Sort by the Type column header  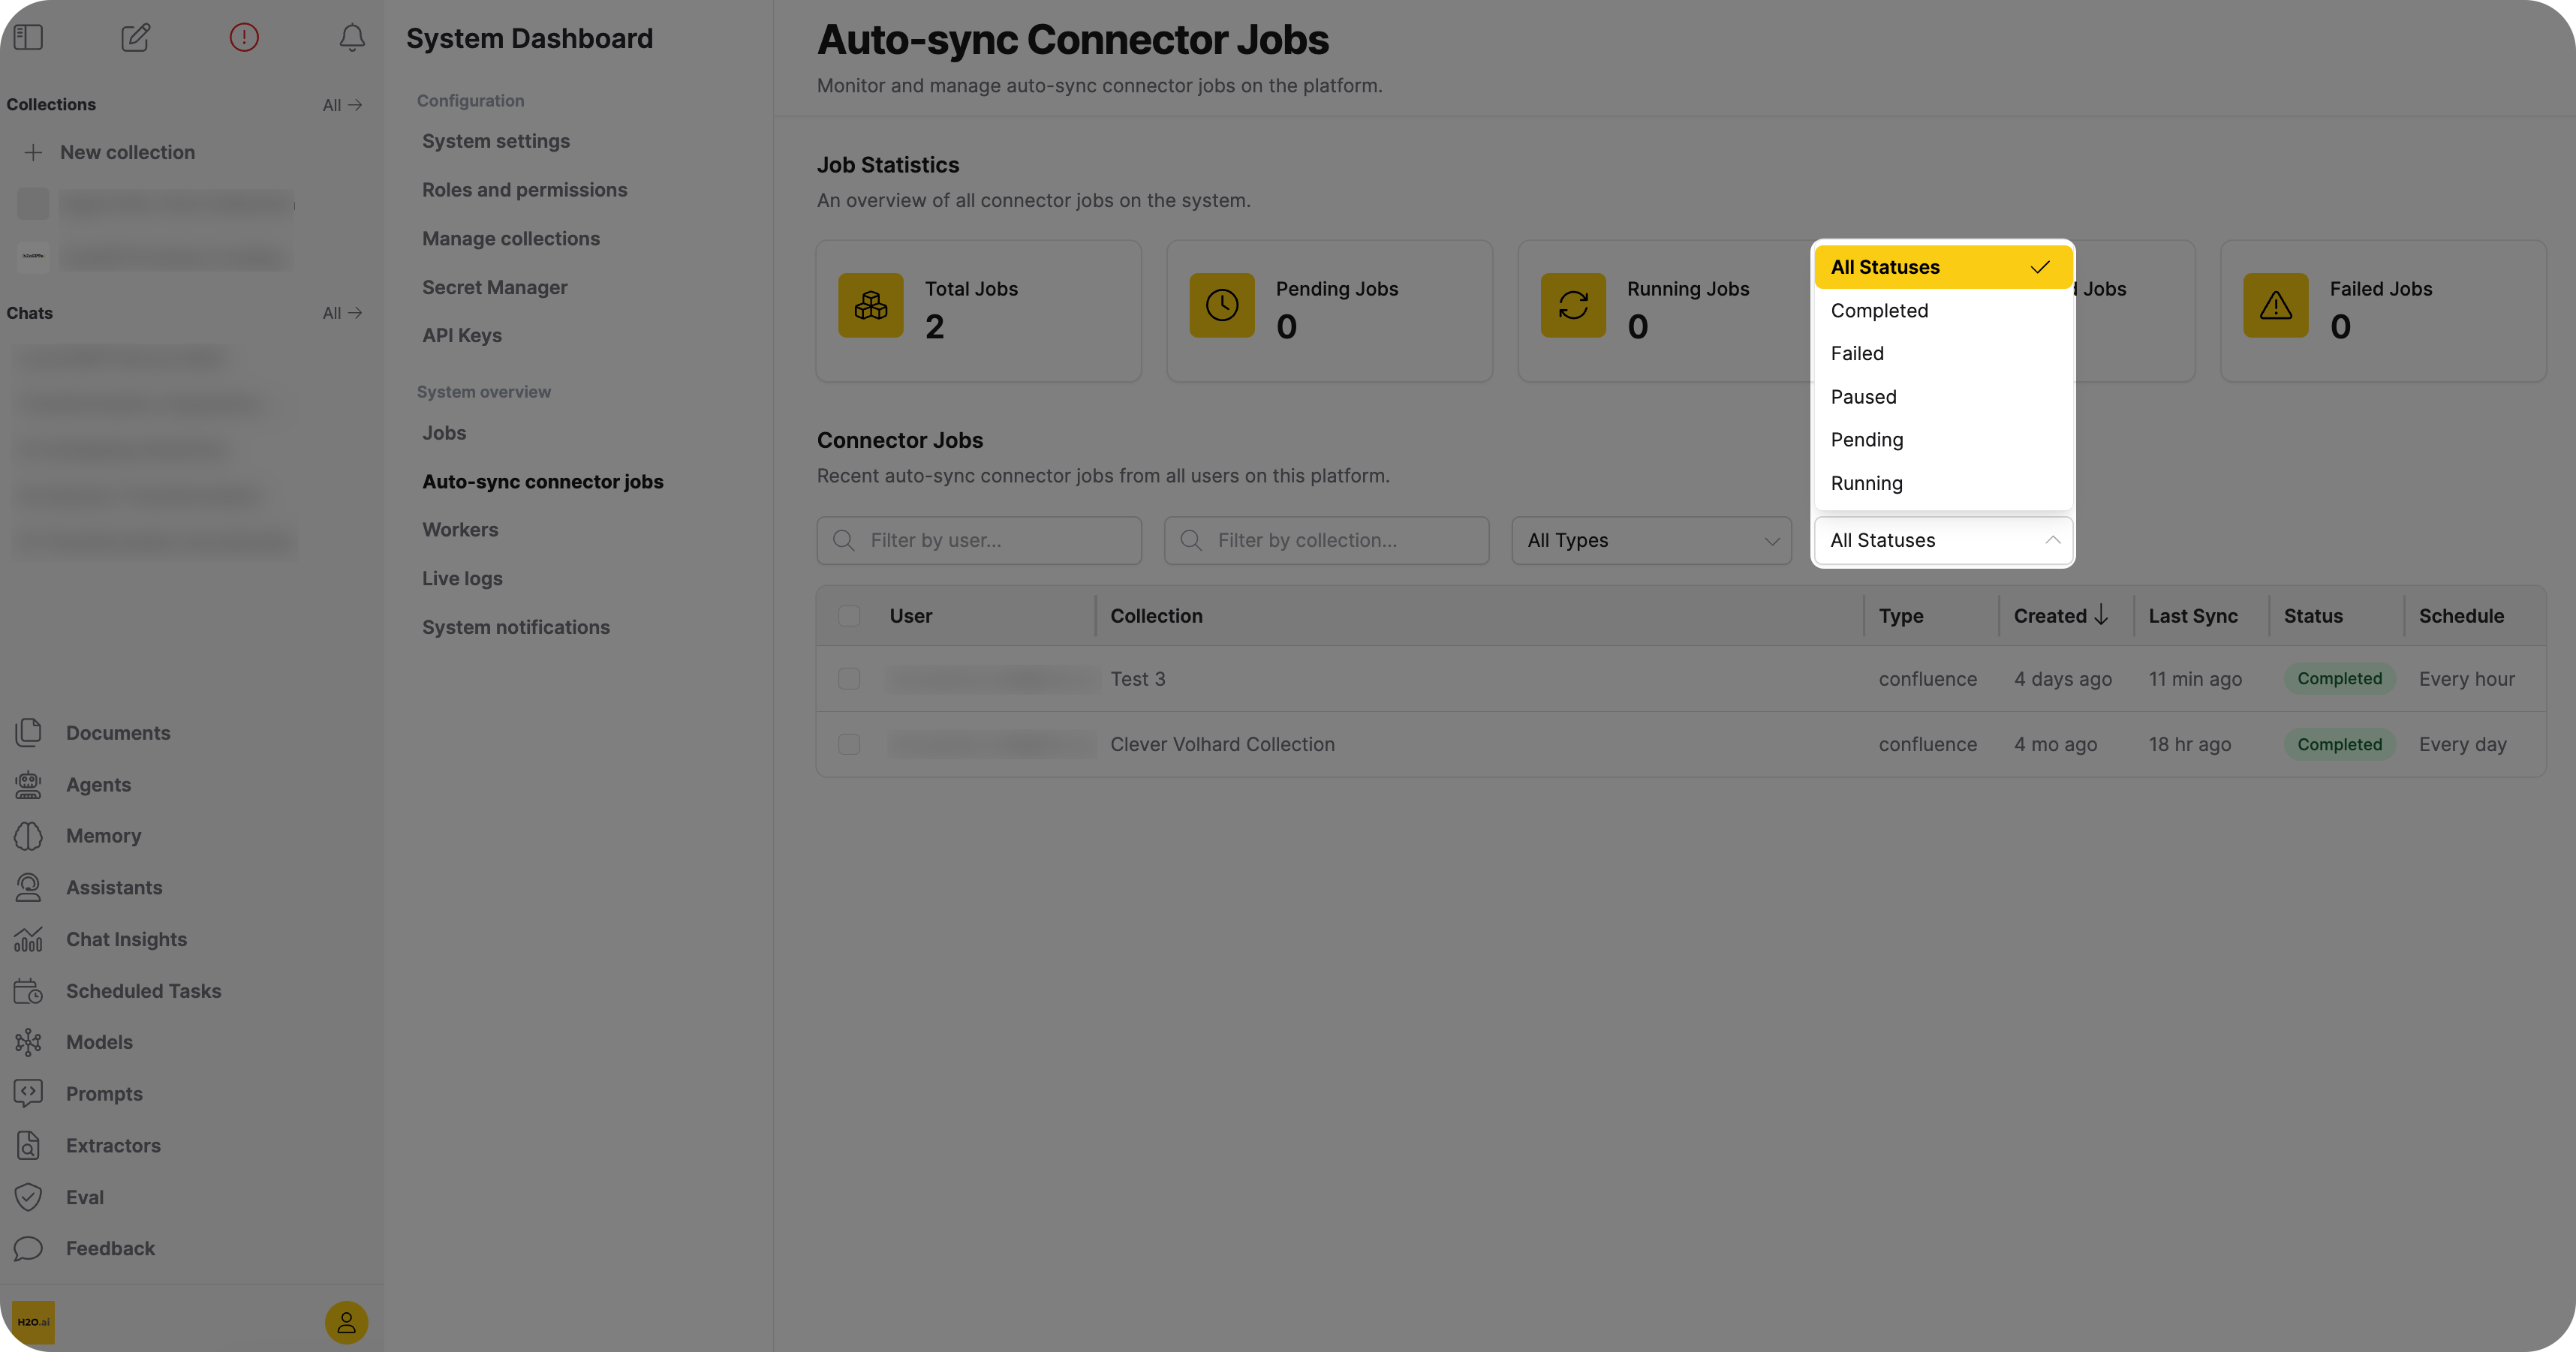click(1900, 615)
